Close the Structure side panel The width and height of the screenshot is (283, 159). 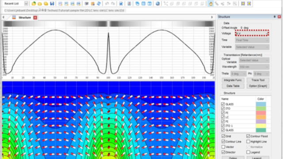279,17
